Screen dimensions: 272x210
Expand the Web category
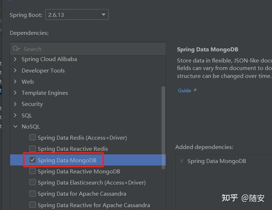pos(15,81)
